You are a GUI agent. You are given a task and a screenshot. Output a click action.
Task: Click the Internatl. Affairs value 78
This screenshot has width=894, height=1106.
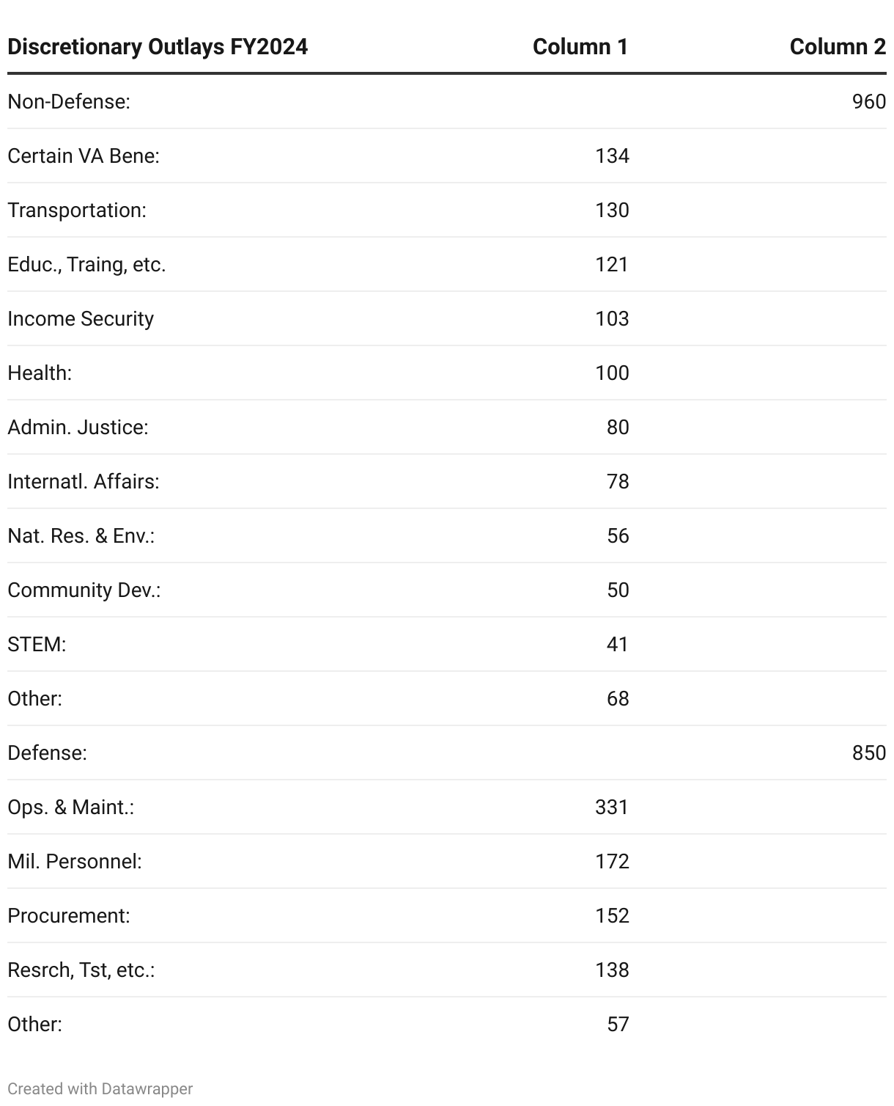pyautogui.click(x=618, y=481)
